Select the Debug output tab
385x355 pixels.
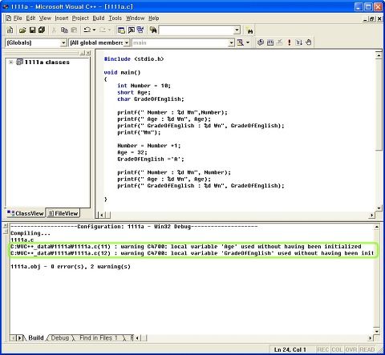tap(60, 338)
